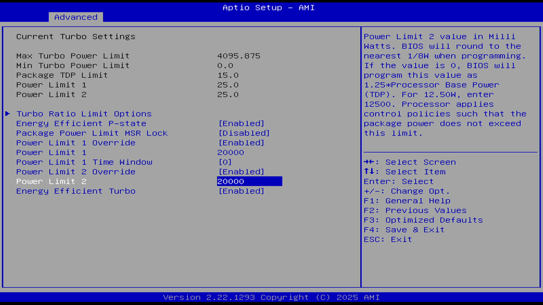Click the Package TDP Limit label

click(62, 75)
